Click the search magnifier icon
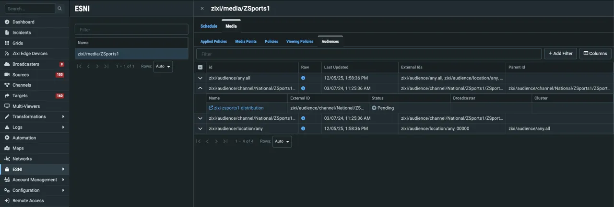This screenshot has width=614, height=207. 59,9
